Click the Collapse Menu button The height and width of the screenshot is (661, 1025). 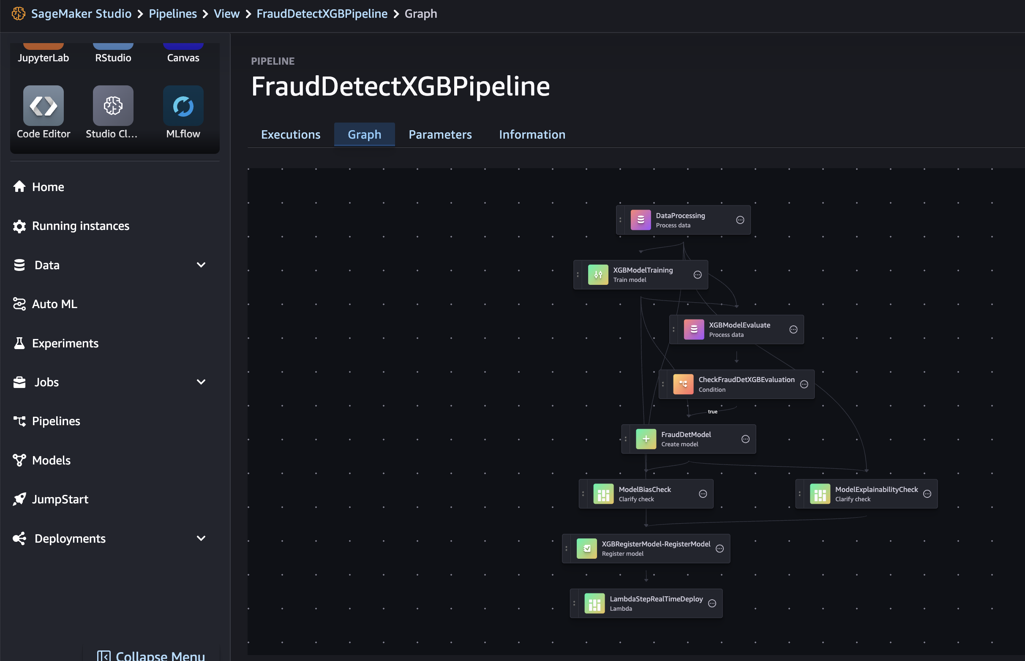[151, 656]
